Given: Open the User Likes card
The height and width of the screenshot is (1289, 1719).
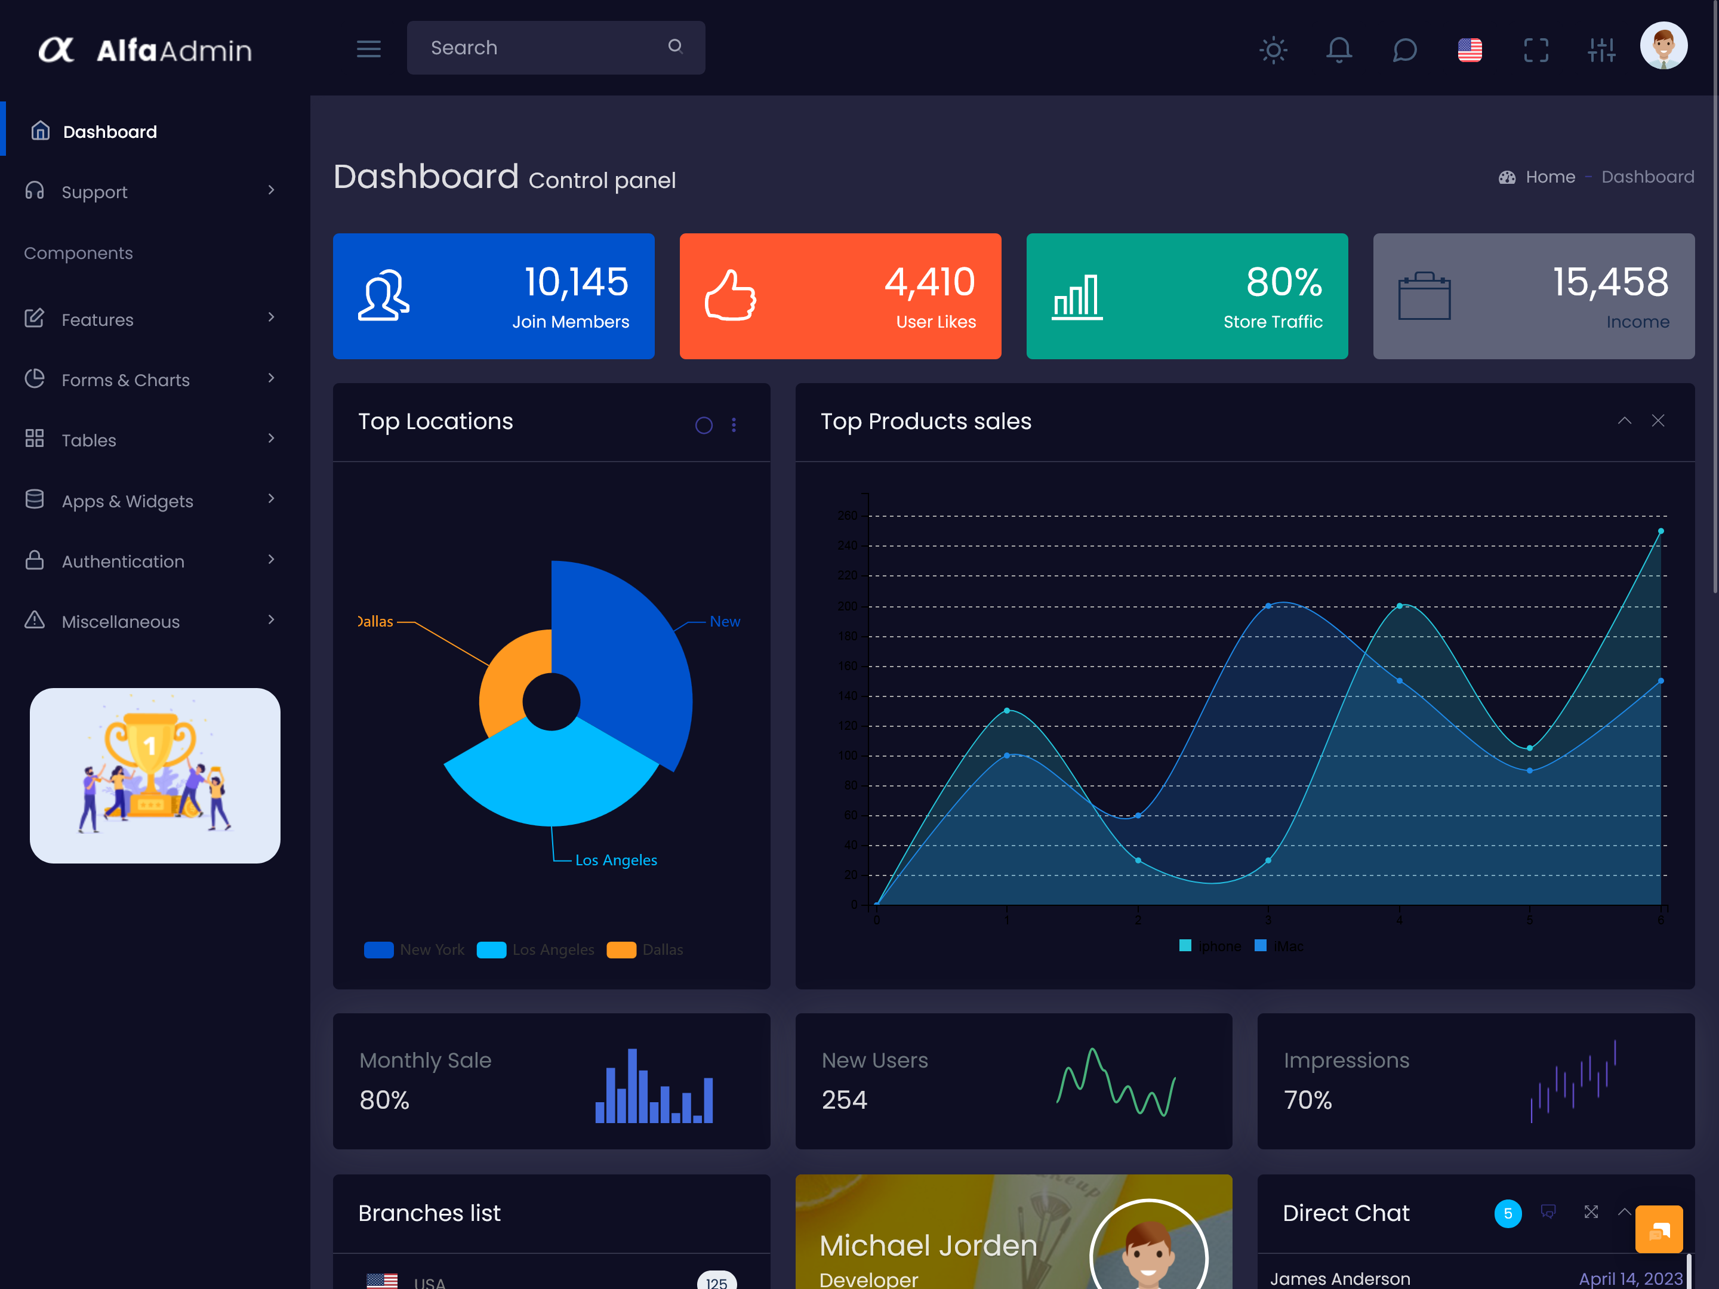Looking at the screenshot, I should [840, 296].
